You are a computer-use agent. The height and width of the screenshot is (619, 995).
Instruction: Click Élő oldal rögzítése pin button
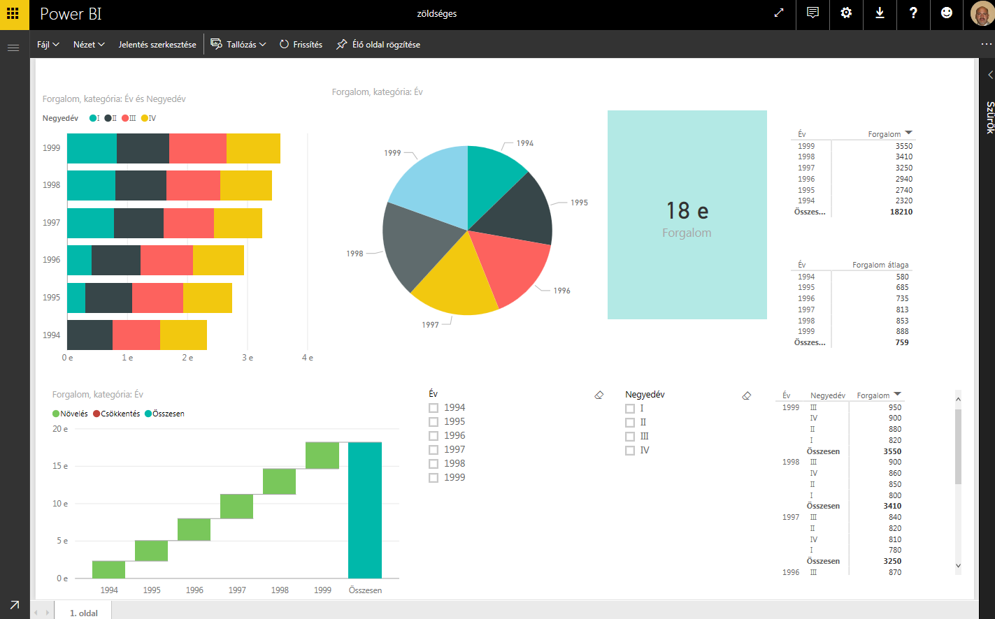378,44
